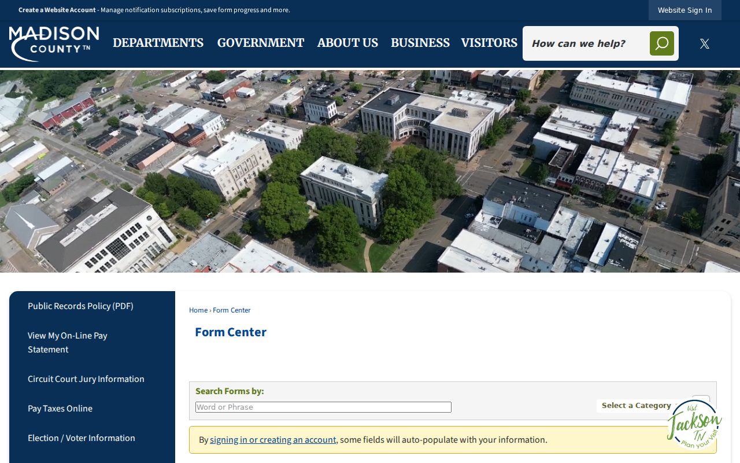Click the Create a Website Account link
Viewport: 740px width, 463px height.
[57, 10]
